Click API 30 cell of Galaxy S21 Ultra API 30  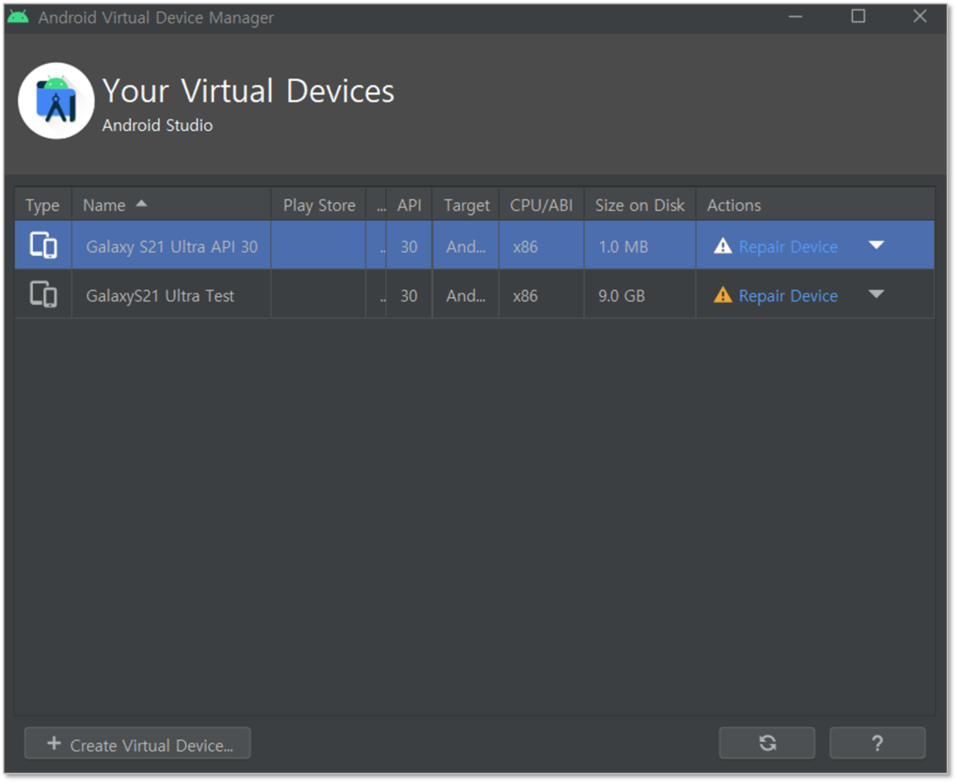tap(408, 247)
